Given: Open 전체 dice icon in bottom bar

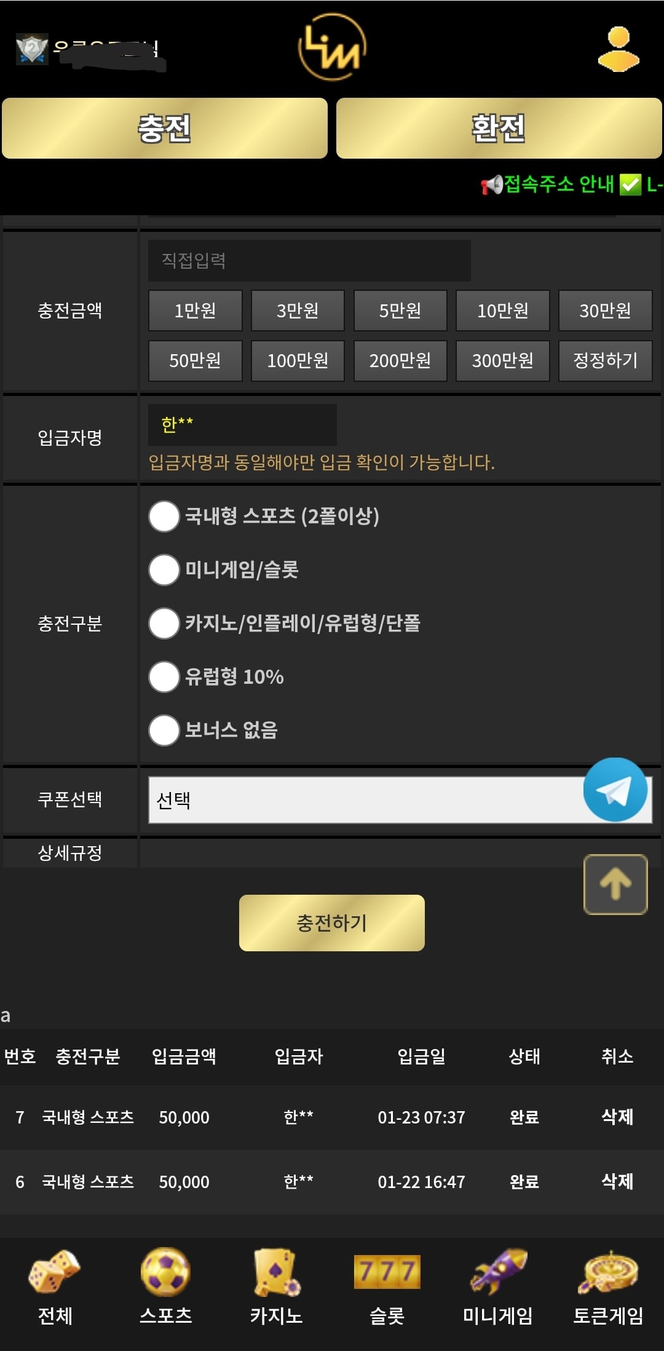Looking at the screenshot, I should [55, 1272].
